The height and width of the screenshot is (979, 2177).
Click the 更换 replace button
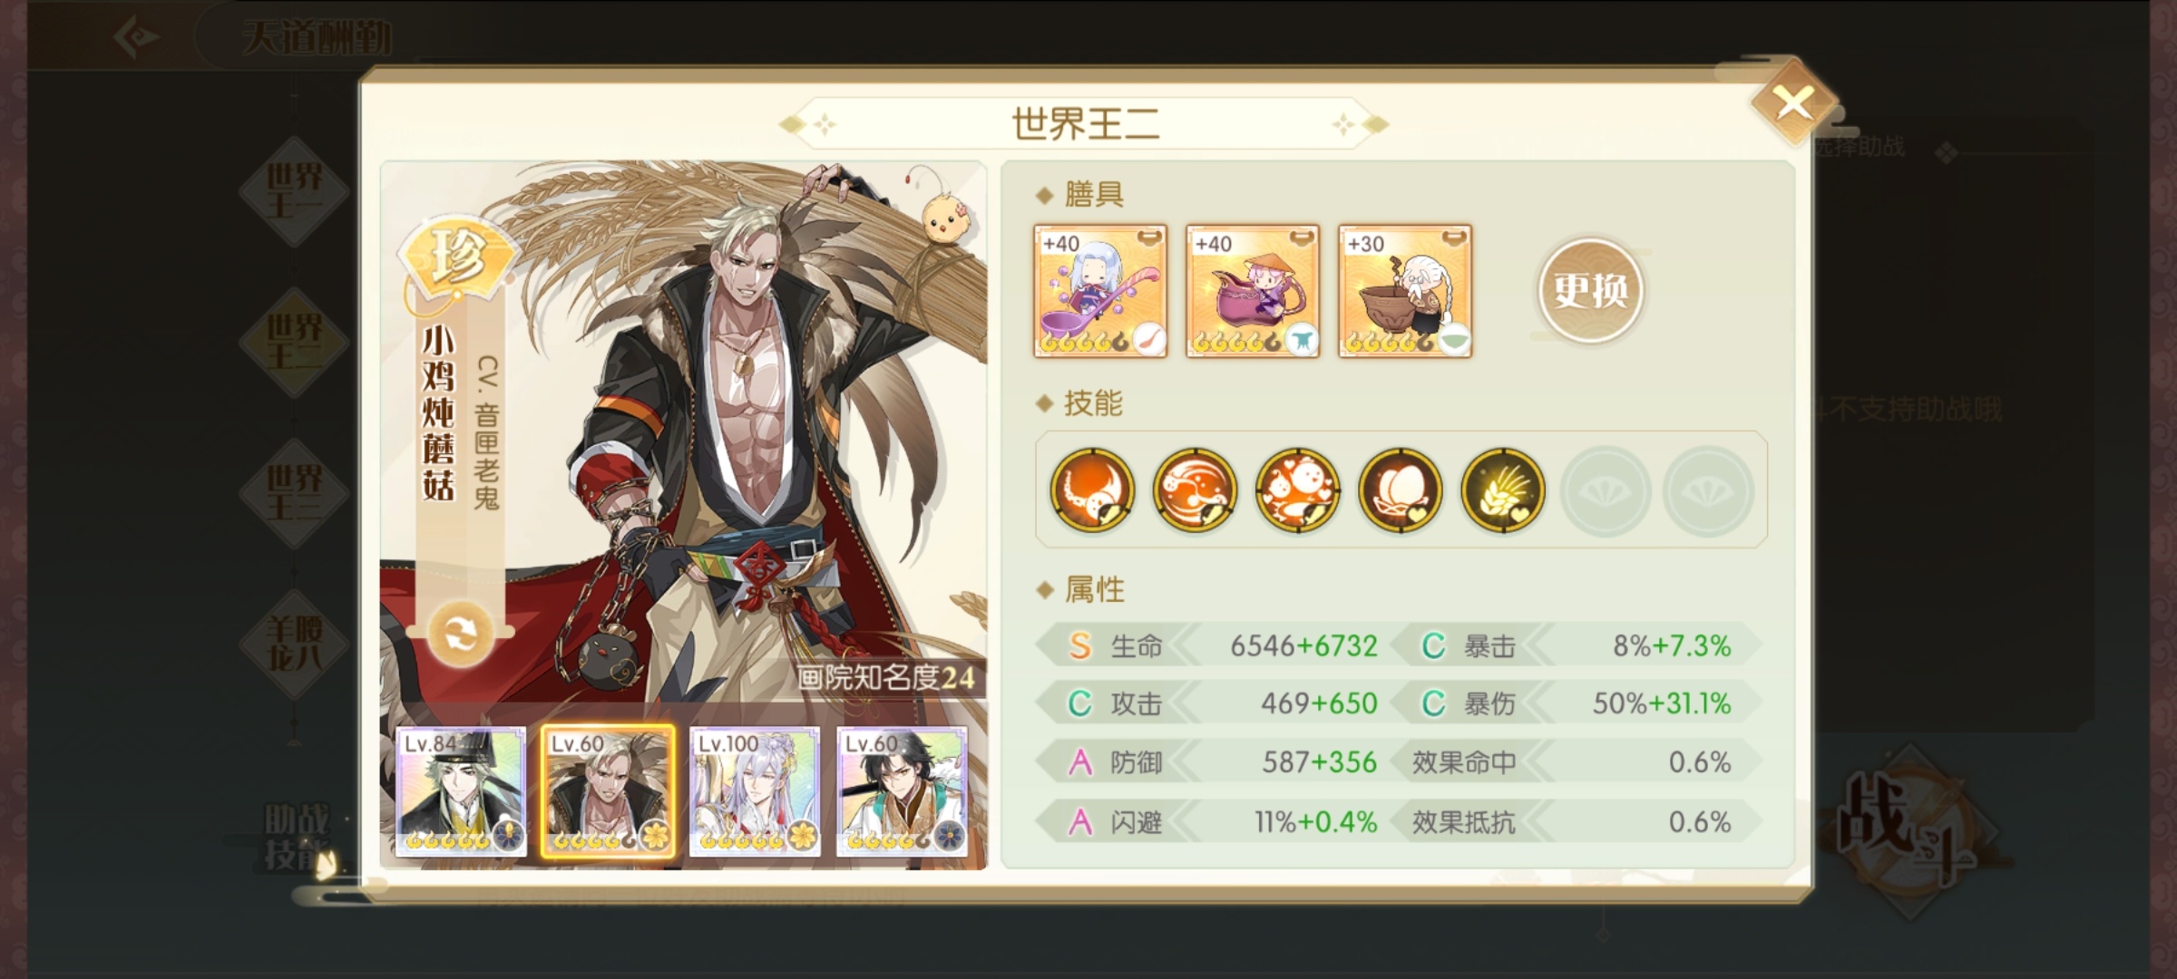click(x=1590, y=290)
